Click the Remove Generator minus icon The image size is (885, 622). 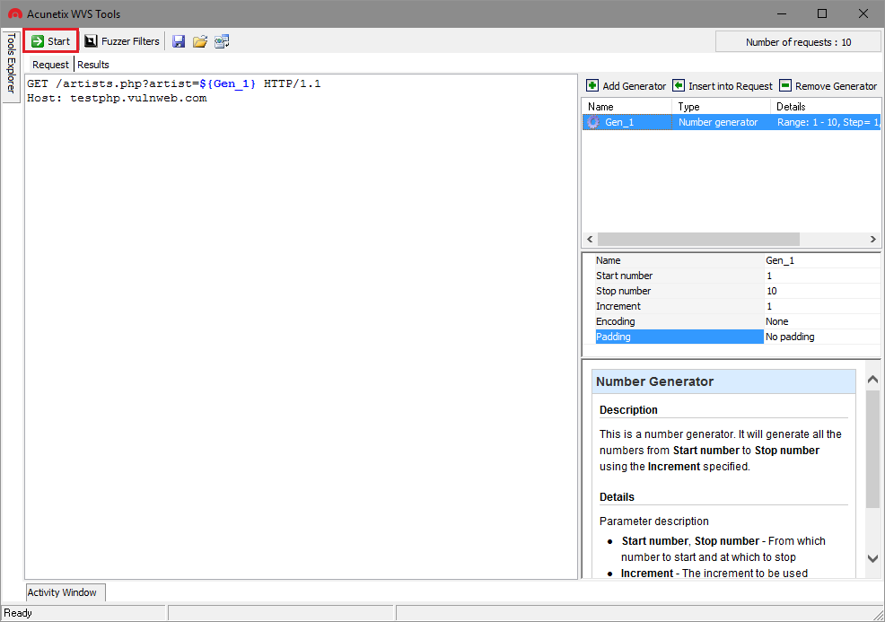point(785,86)
